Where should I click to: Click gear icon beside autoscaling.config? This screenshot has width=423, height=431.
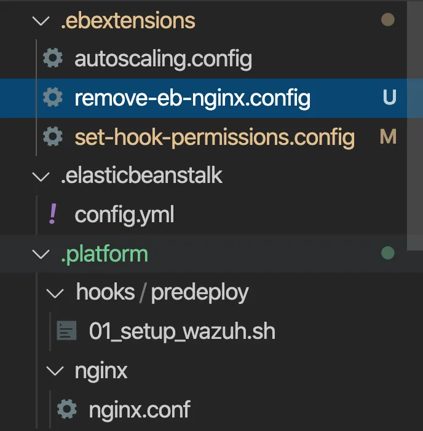click(53, 59)
